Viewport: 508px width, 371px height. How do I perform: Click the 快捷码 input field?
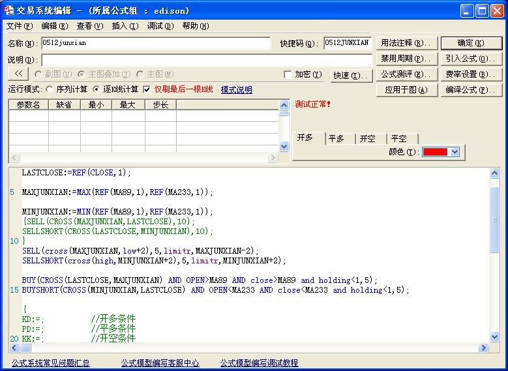pos(348,43)
